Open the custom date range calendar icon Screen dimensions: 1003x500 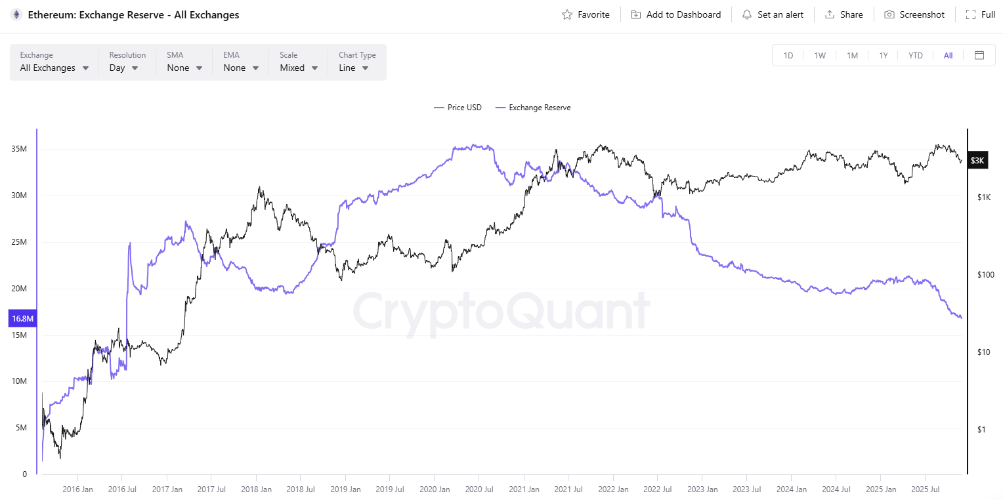click(x=979, y=55)
